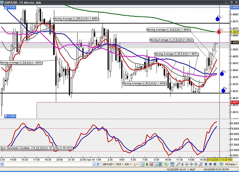Click the GBP/USD title bar icon
239x172 pixels.
pyautogui.click(x=2, y=2)
